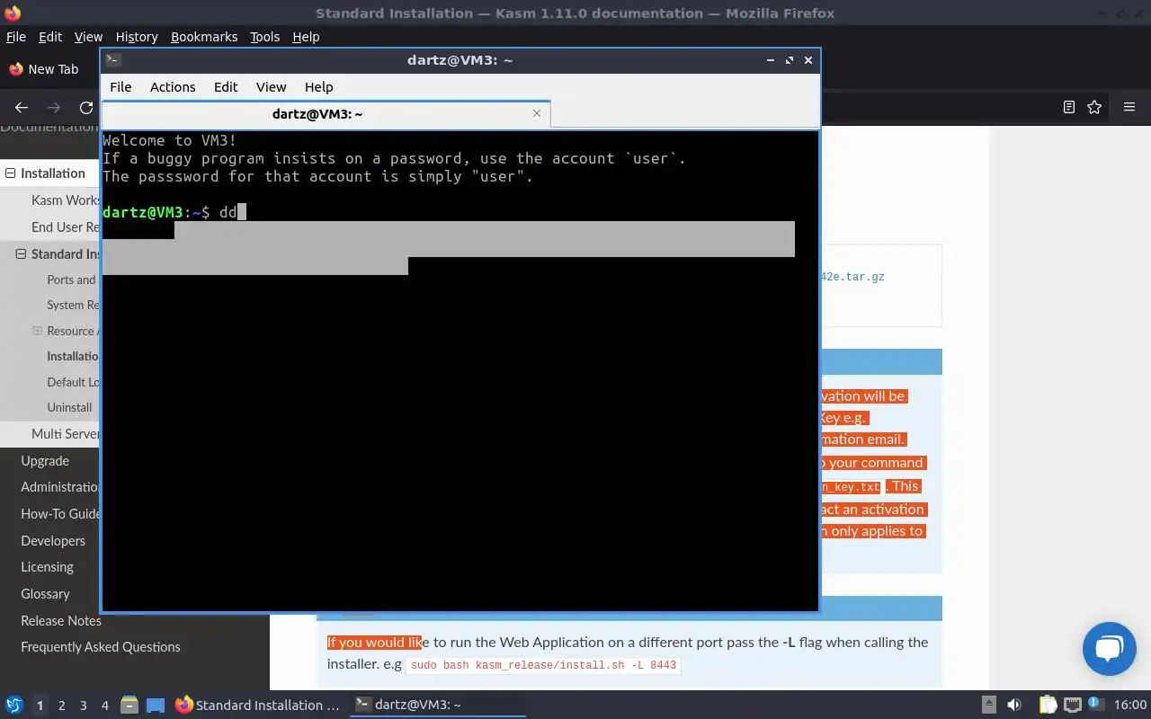The image size is (1151, 719).
Task: Collapse the Standard Installation sidebar subsection
Action: point(21,254)
